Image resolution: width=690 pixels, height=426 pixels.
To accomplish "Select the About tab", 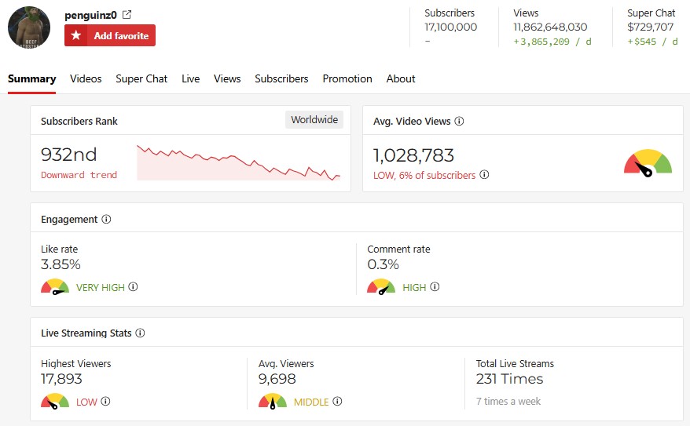I will [x=401, y=78].
